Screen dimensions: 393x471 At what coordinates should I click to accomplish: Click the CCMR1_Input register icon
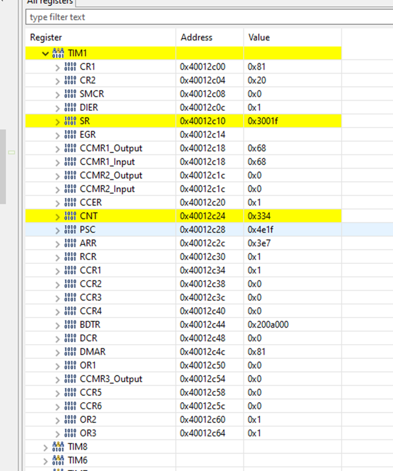click(70, 162)
